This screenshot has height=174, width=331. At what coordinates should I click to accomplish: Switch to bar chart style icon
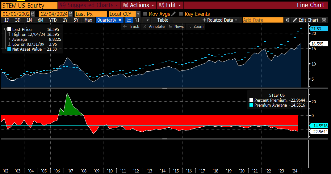137,20
